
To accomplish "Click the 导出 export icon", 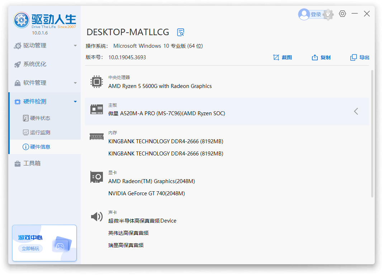I will point(354,57).
